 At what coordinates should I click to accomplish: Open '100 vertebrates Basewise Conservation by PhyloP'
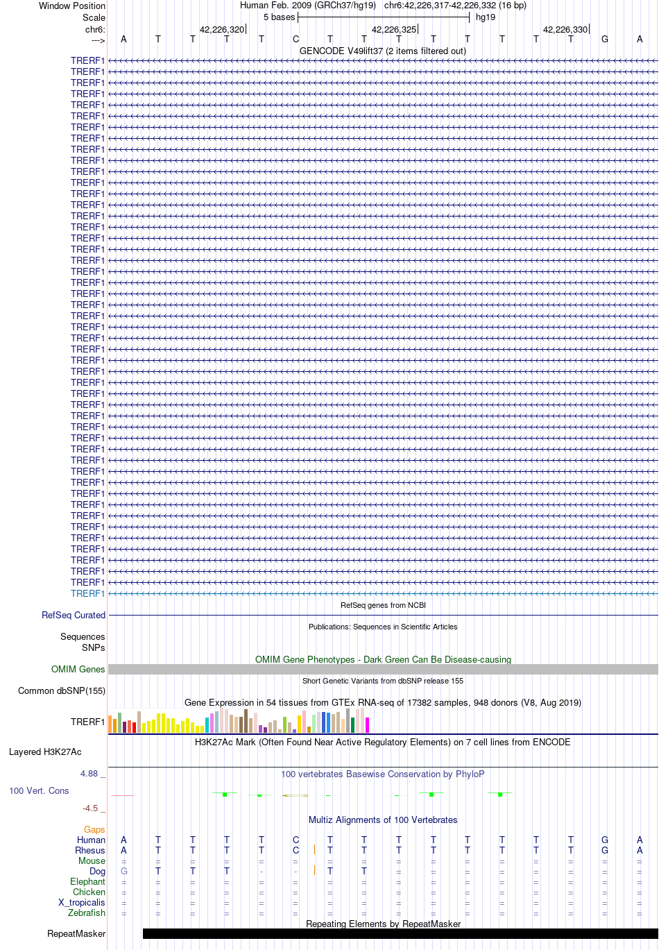tap(383, 774)
